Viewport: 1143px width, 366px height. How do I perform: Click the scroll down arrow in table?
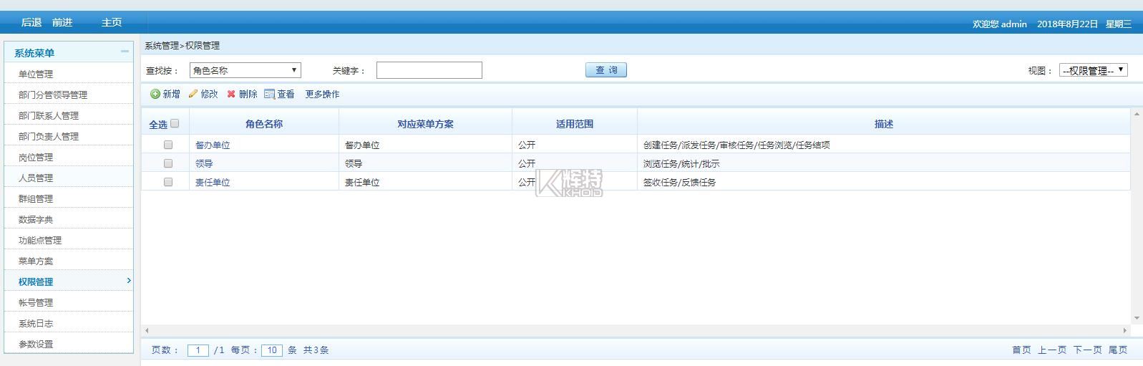pyautogui.click(x=1137, y=318)
